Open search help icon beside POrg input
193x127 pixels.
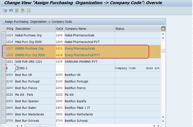tap(17, 68)
